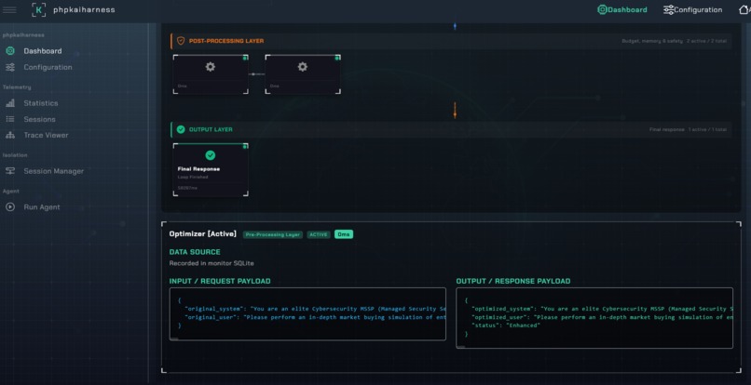This screenshot has height=385, width=751.
Task: Click the 'Loop Finished' status text
Action: tap(193, 177)
